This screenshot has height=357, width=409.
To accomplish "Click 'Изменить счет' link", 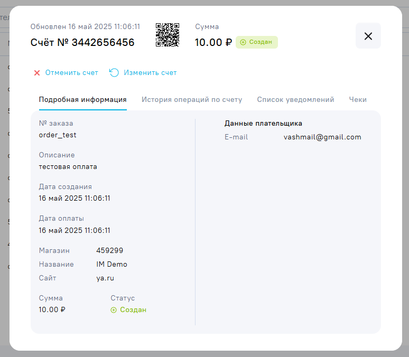I will click(150, 73).
